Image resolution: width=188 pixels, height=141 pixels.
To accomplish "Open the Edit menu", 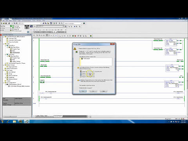I will coord(7,21).
